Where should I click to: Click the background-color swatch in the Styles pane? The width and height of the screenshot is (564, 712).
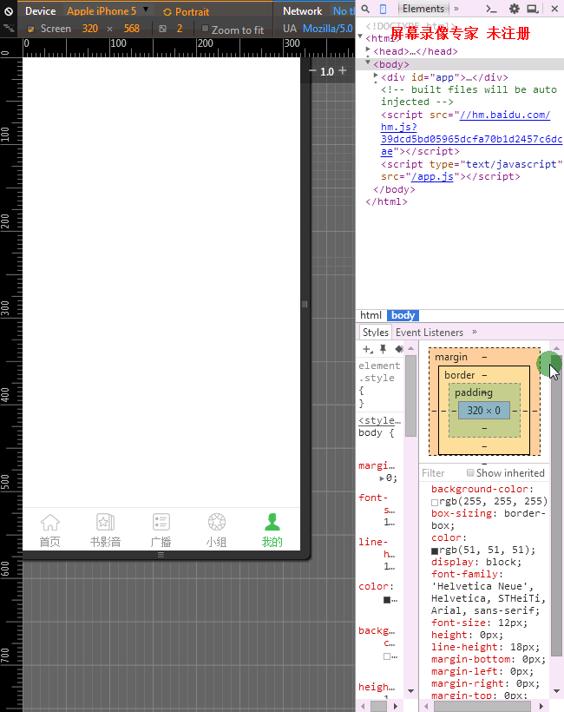click(387, 656)
